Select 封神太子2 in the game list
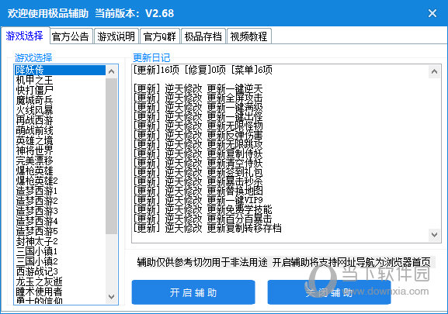Screen dimensions: 448x314 (x=60, y=241)
